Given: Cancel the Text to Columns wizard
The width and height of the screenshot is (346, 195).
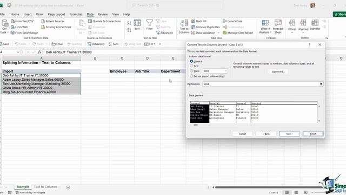Looking at the screenshot, I should (x=242, y=134).
